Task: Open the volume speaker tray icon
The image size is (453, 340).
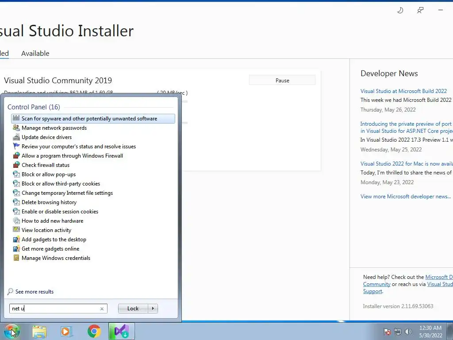Action: (408, 332)
